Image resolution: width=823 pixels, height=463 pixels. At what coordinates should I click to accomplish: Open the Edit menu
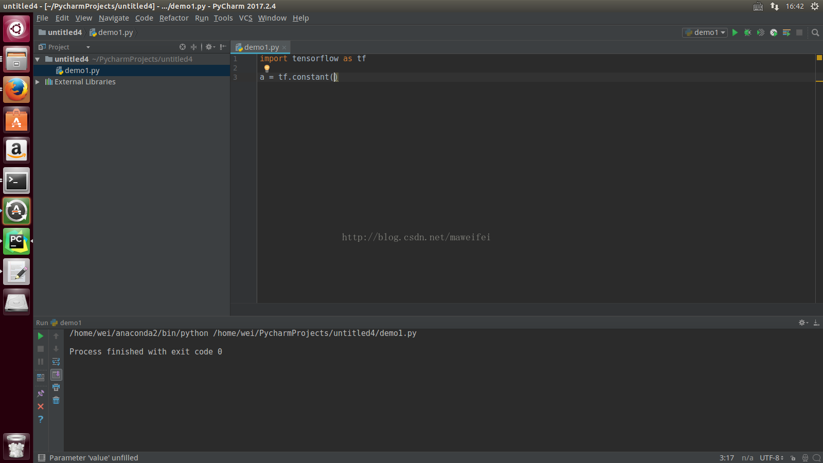pyautogui.click(x=62, y=18)
